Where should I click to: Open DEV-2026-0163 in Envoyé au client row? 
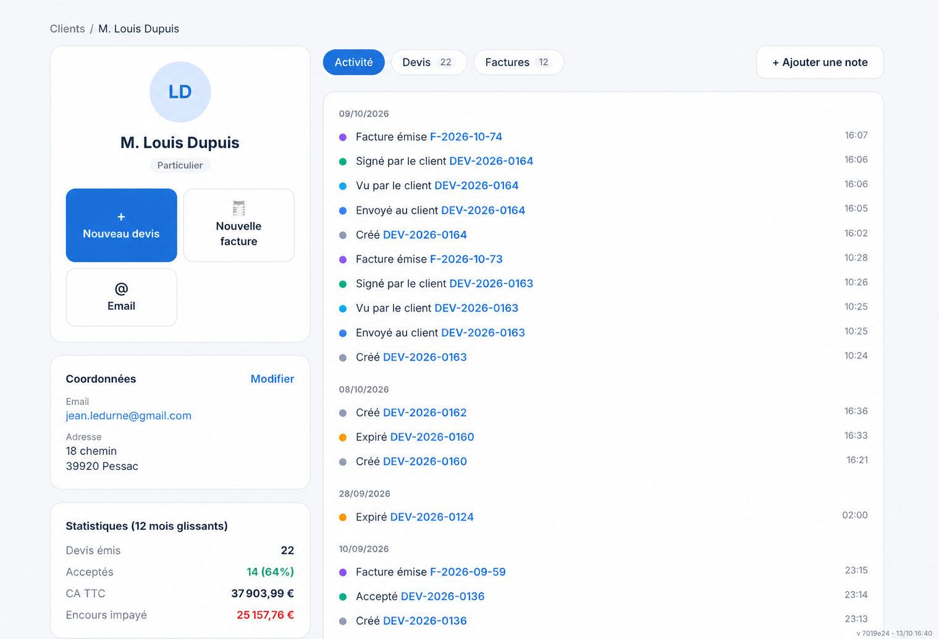coord(483,333)
